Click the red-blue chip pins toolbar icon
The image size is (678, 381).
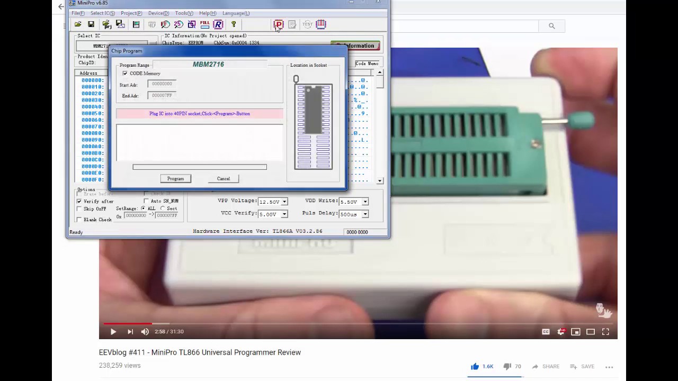321,24
